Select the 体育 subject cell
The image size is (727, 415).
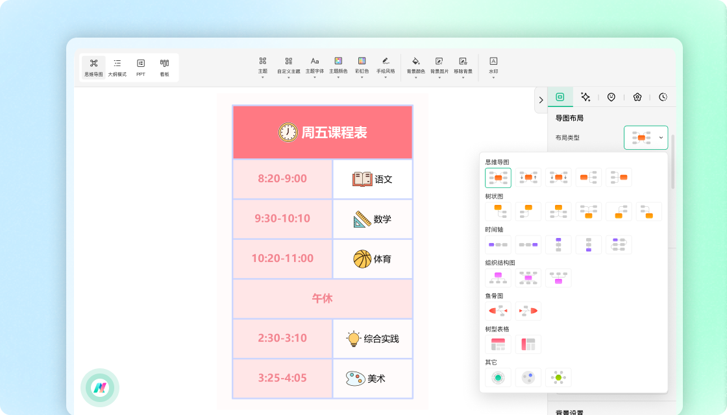pyautogui.click(x=373, y=259)
